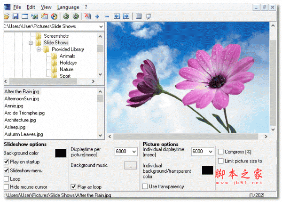This screenshot has width=282, height=202.
Task: Open the Nature folder
Action: click(x=67, y=69)
